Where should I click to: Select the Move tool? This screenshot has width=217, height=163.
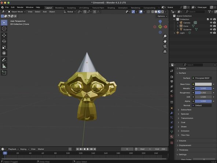click(4, 35)
